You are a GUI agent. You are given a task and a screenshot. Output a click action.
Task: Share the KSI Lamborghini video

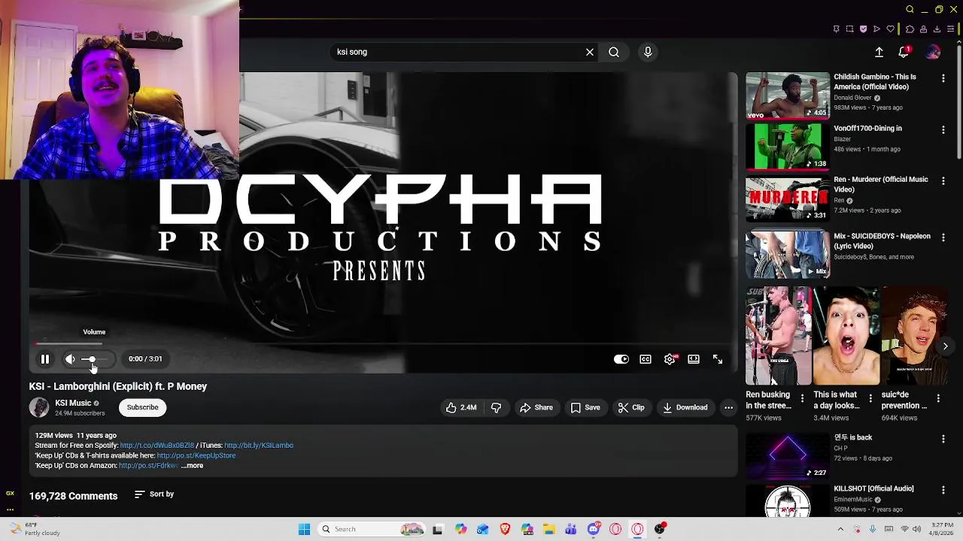(x=536, y=407)
